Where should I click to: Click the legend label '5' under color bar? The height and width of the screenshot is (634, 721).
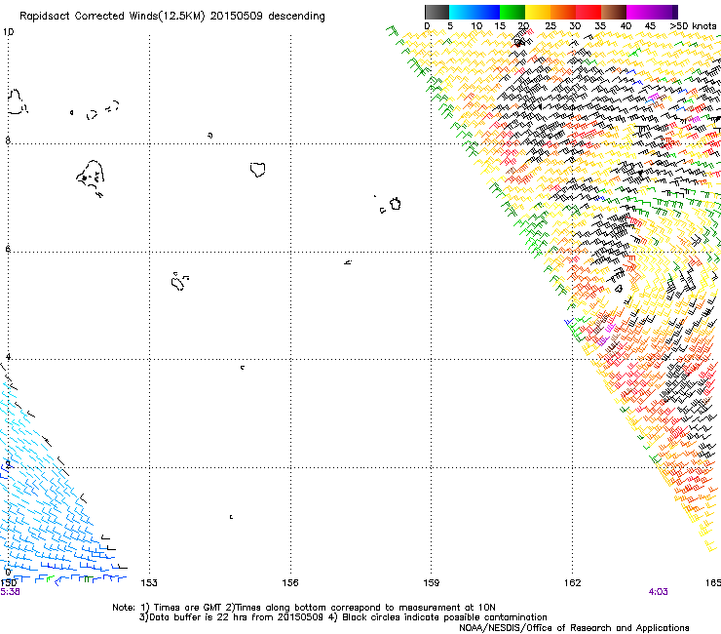pyautogui.click(x=450, y=26)
